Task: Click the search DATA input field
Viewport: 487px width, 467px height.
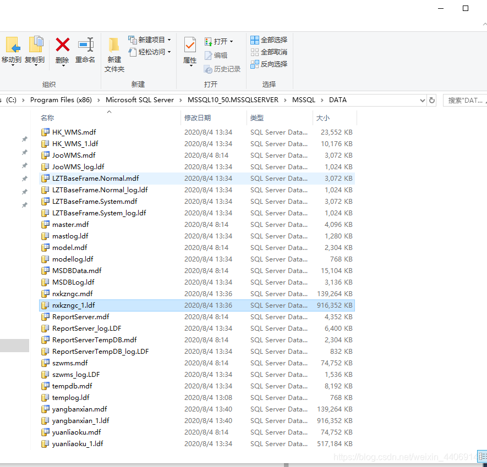Action: 465,100
